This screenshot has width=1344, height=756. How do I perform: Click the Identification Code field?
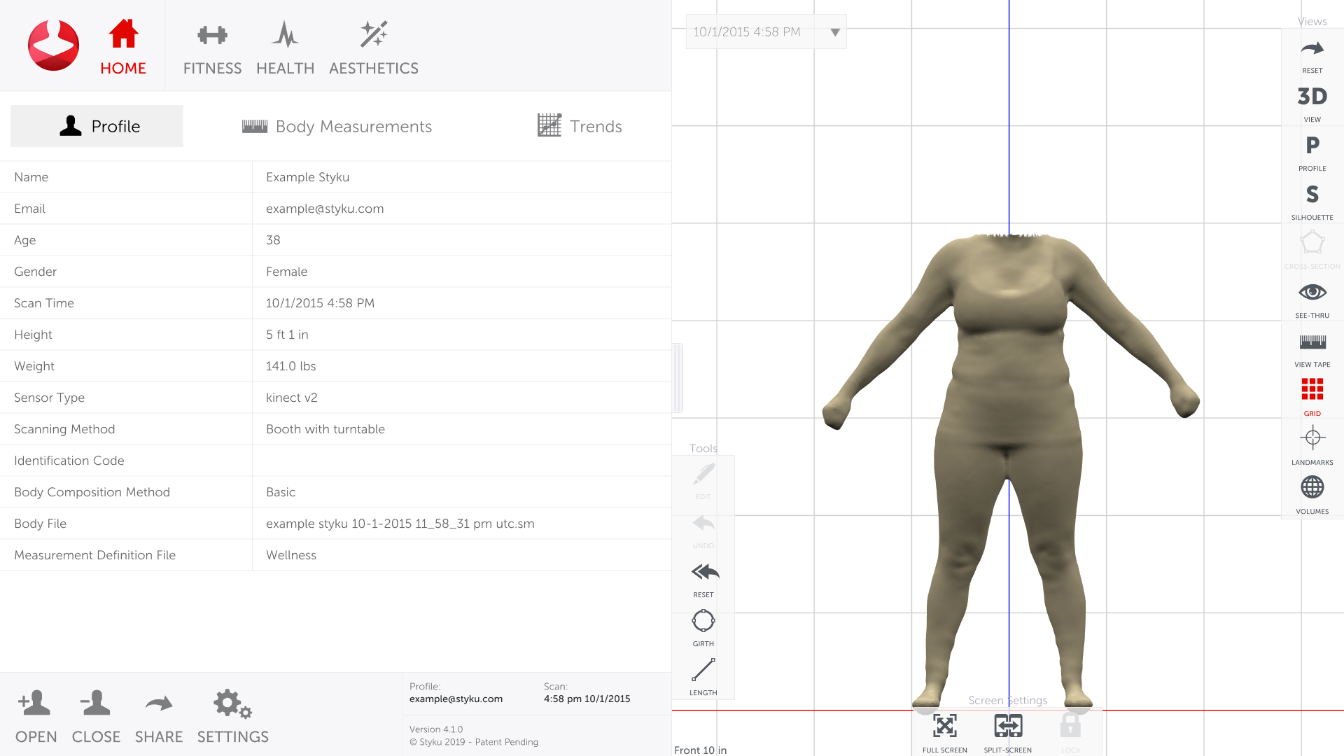pos(461,461)
